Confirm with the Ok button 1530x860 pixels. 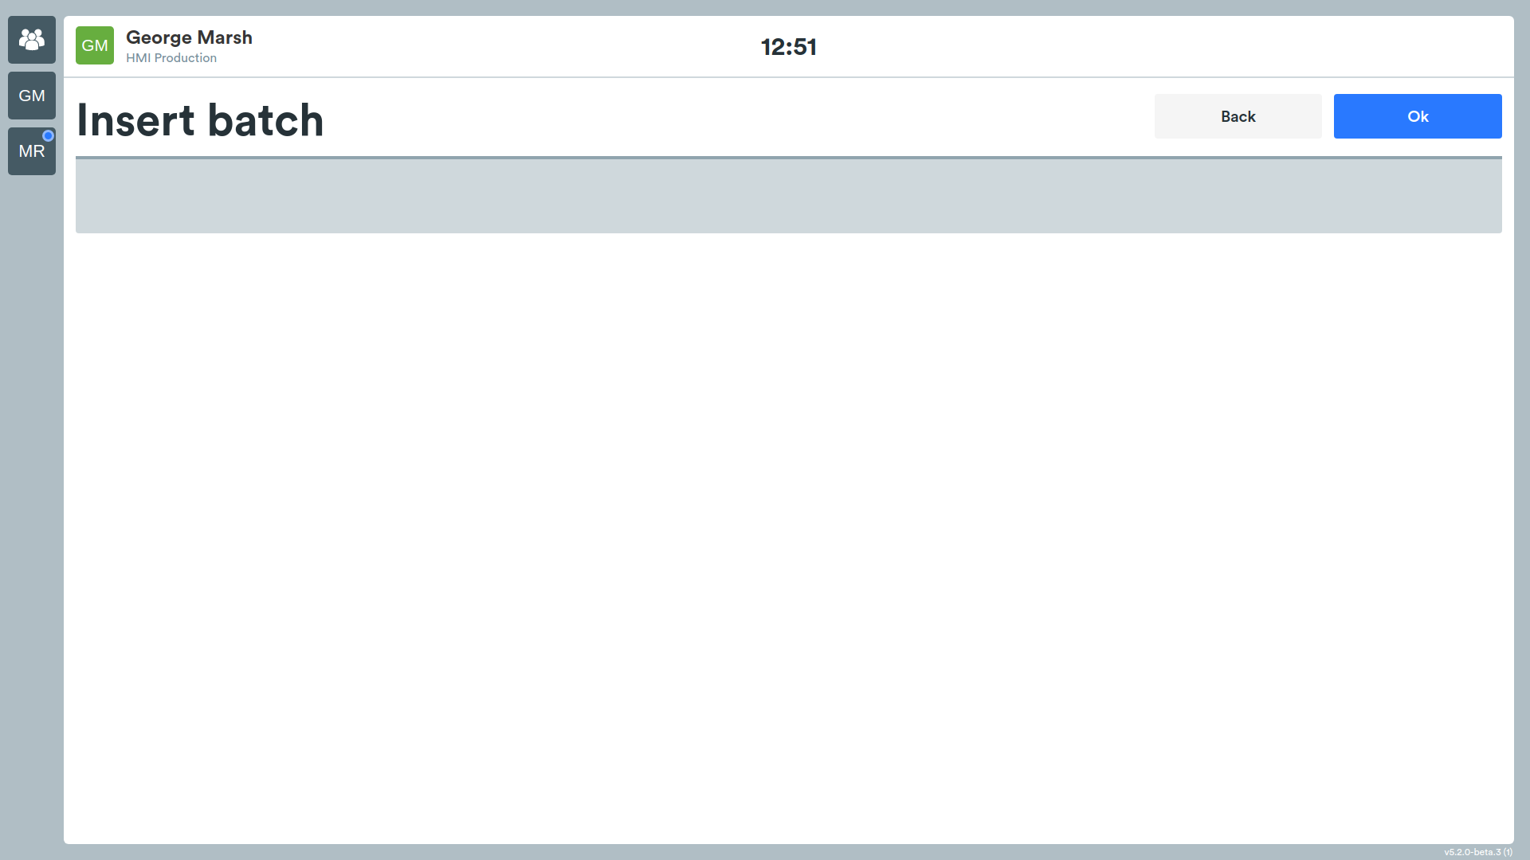(1418, 116)
